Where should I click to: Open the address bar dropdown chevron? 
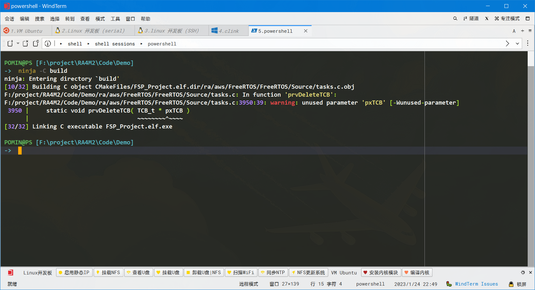(x=517, y=44)
